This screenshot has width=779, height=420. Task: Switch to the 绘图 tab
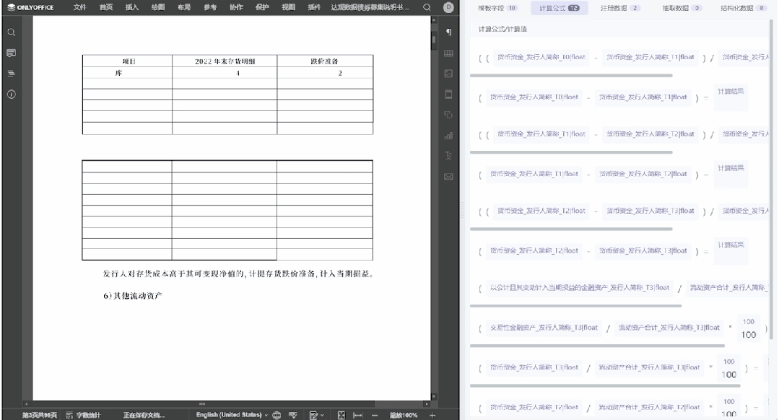[x=158, y=7]
